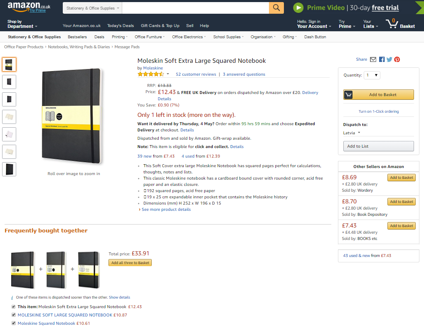Click middle notebook image in Frequently bought together
Image resolution: width=424 pixels, height=331 pixels.
[x=56, y=270]
